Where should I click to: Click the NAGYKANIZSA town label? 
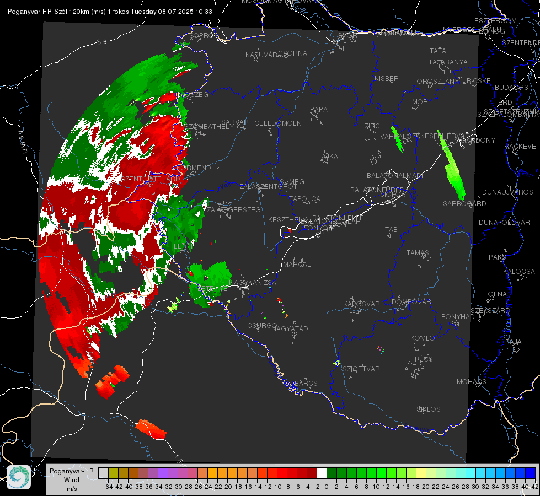pyautogui.click(x=253, y=283)
